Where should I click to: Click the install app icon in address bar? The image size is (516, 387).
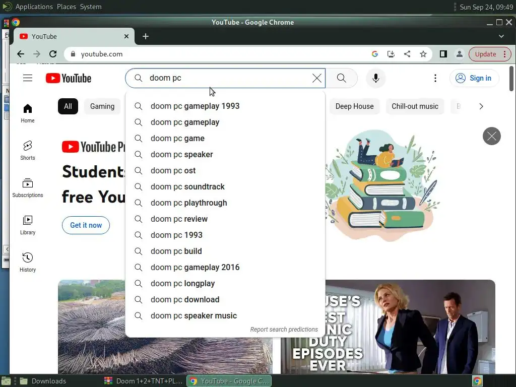point(391,54)
